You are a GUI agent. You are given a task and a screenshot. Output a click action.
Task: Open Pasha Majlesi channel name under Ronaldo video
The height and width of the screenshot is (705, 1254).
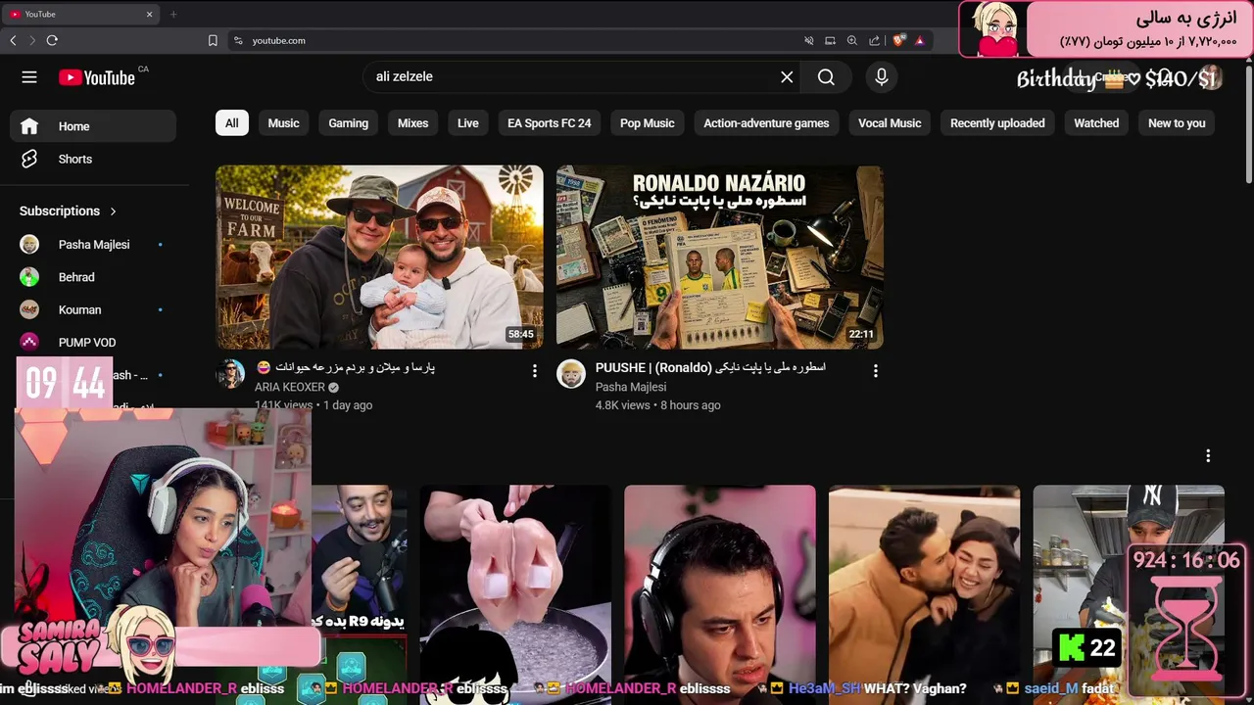pos(631,387)
